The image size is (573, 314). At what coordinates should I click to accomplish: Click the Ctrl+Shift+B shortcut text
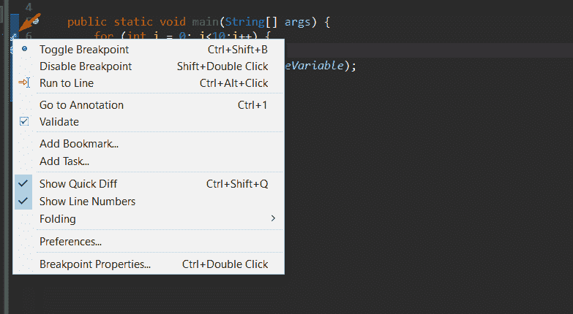[x=238, y=49]
